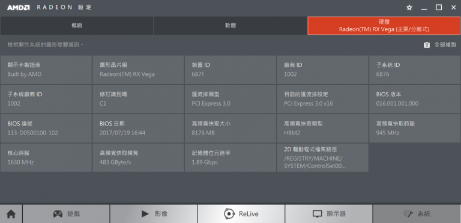
Task: Open the 影像 video section
Action: (154, 214)
